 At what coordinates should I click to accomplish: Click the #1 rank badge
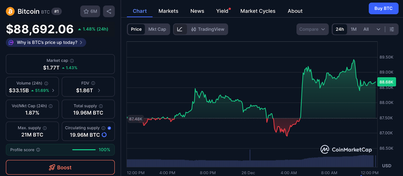[57, 11]
